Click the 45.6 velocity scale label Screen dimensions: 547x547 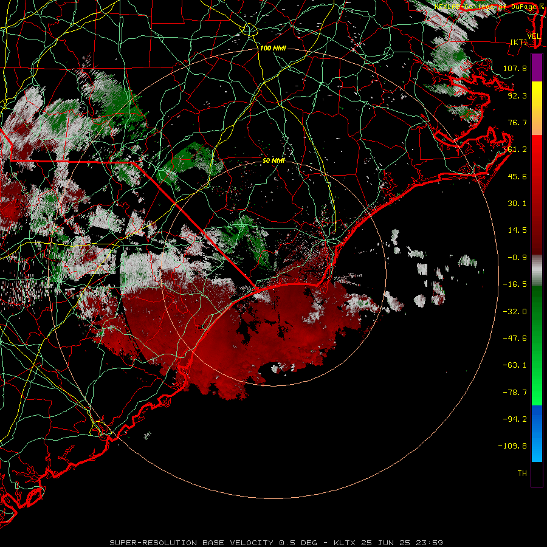[x=517, y=176]
